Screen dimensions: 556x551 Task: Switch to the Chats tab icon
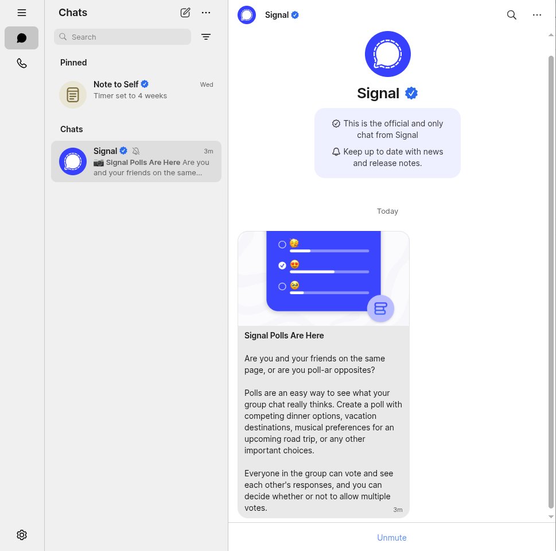[22, 38]
